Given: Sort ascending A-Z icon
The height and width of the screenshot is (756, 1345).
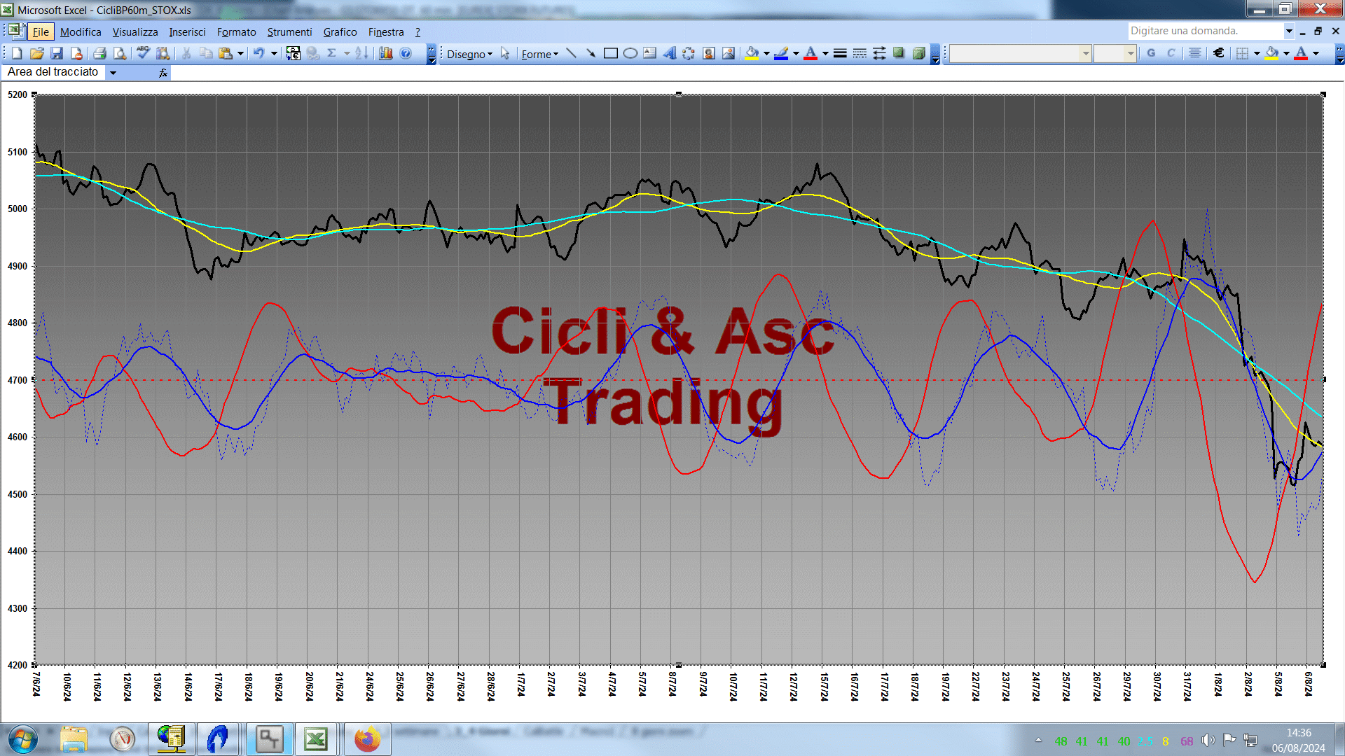Looking at the screenshot, I should click(x=361, y=53).
